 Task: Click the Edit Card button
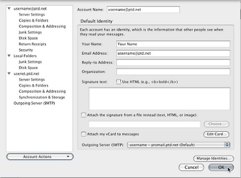pyautogui.click(x=216, y=134)
